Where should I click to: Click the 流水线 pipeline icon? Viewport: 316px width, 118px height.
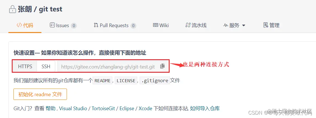pyautogui.click(x=188, y=25)
